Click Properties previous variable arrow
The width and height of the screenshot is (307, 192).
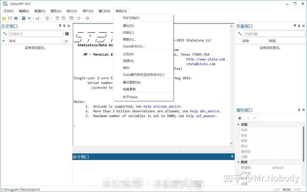pyautogui.click(x=248, y=118)
